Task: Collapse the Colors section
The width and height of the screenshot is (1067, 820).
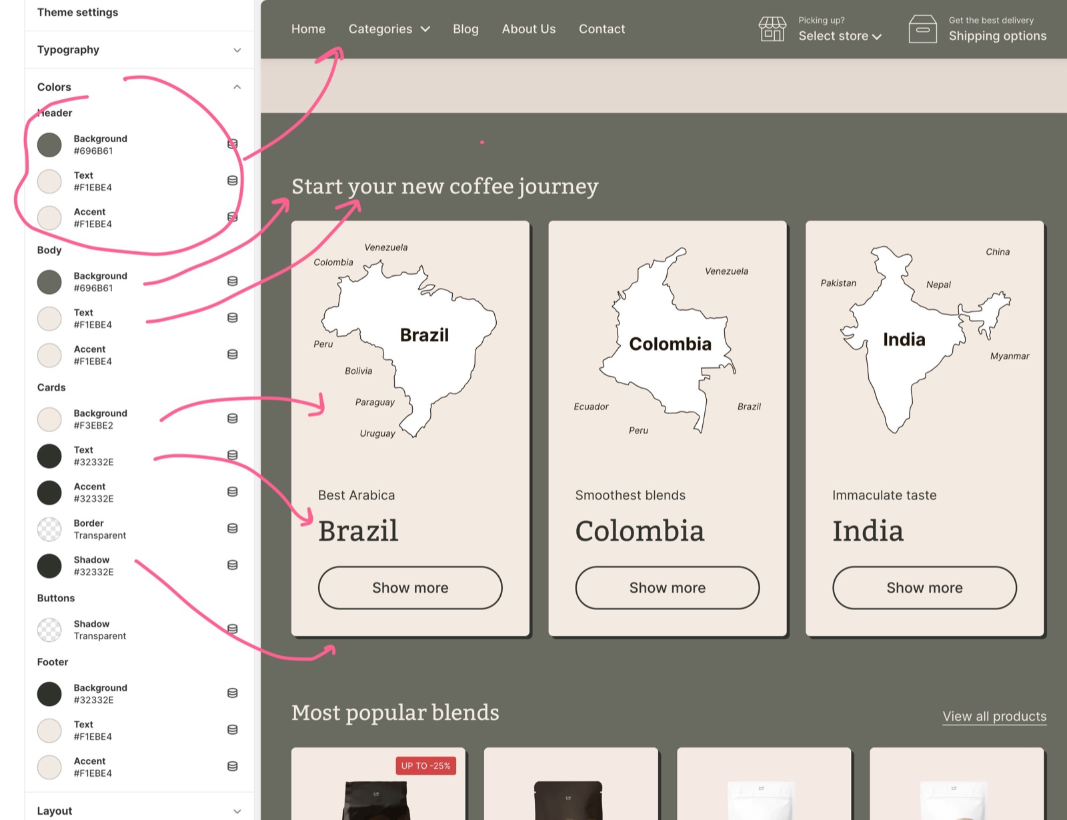Action: tap(139, 87)
